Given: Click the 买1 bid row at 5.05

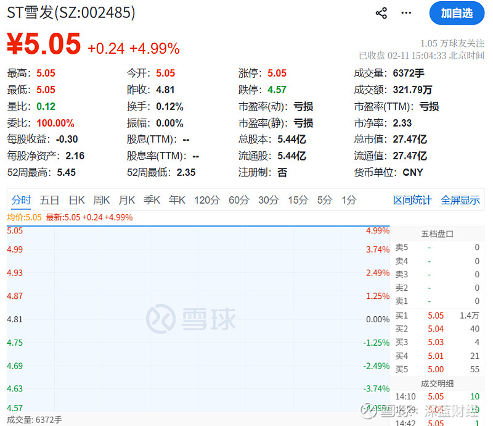Looking at the screenshot, I should [433, 315].
